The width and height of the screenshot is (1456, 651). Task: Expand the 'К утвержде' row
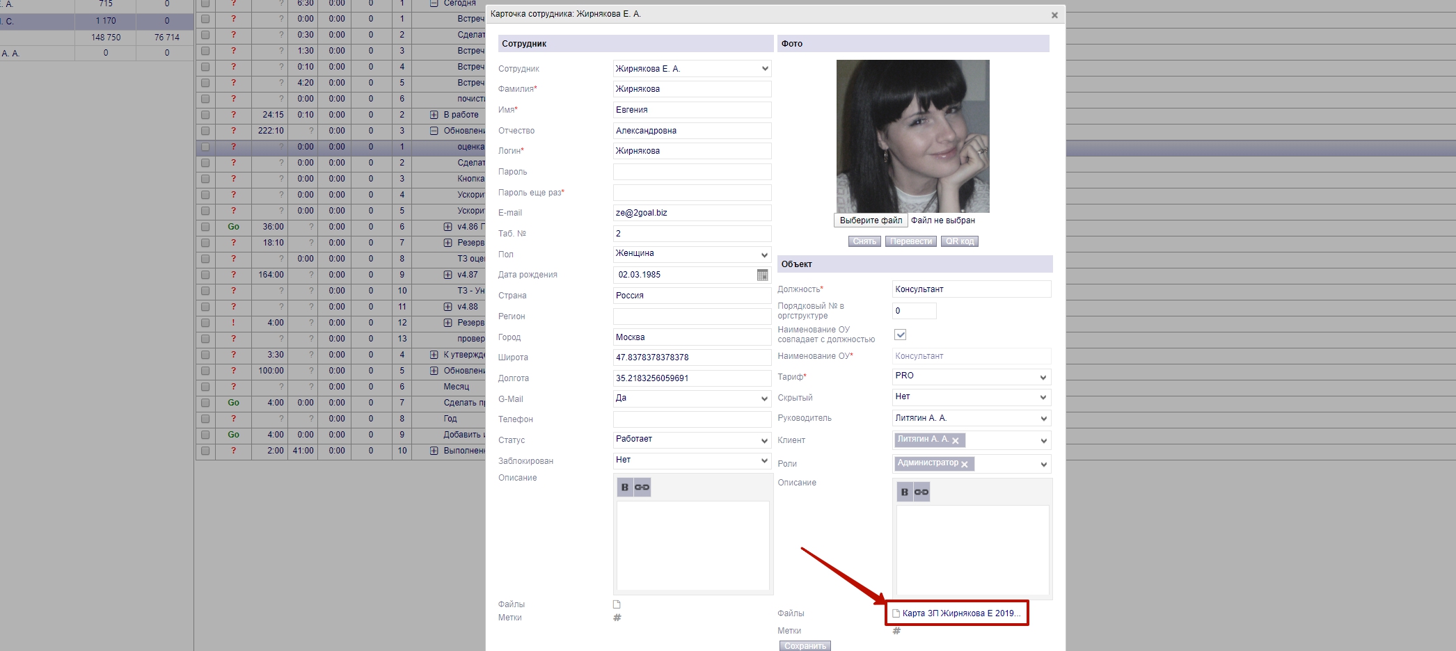[434, 355]
